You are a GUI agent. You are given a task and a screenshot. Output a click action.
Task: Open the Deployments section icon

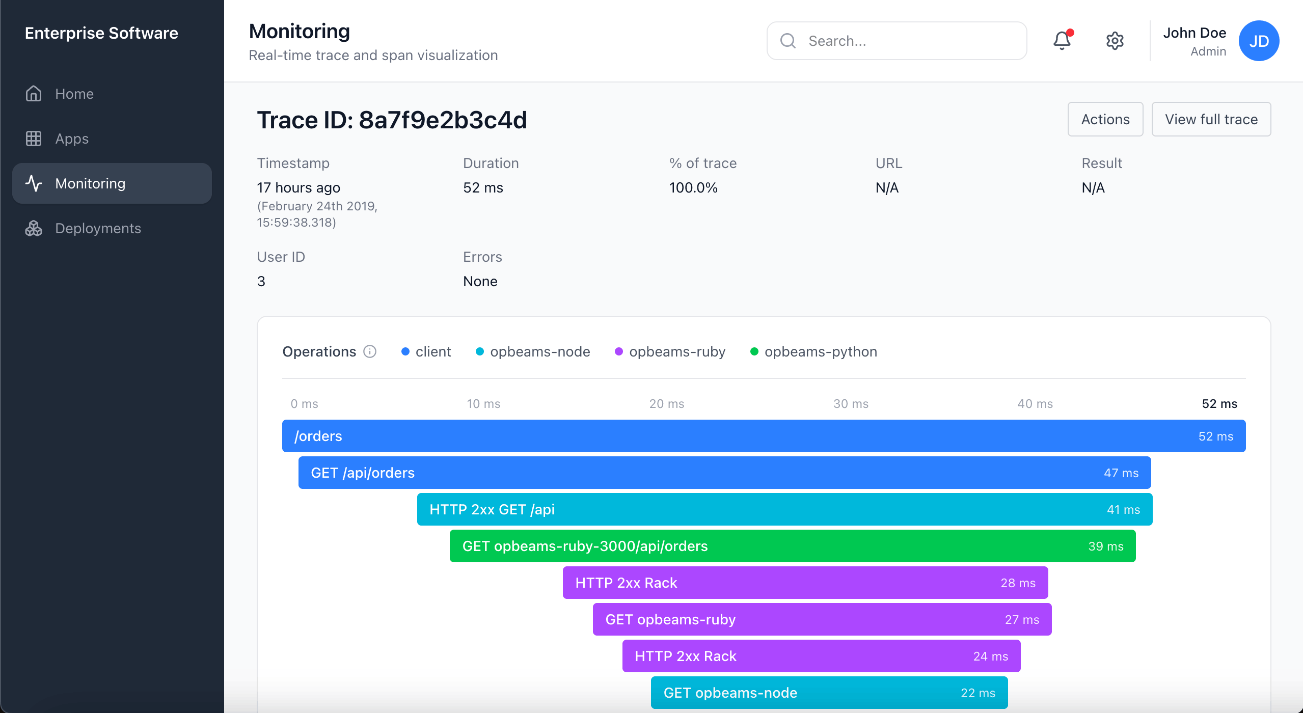(x=33, y=228)
